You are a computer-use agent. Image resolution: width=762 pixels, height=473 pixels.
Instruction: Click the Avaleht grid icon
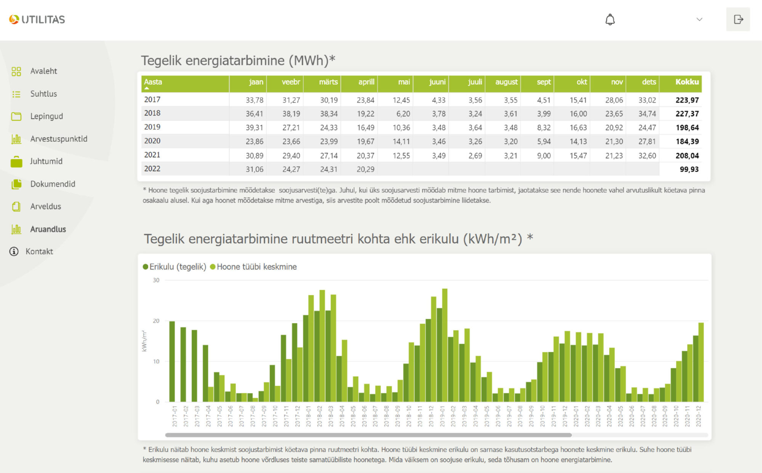pyautogui.click(x=16, y=71)
